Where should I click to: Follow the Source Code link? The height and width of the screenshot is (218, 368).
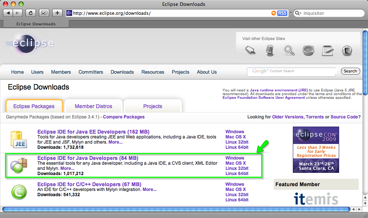point(344,117)
